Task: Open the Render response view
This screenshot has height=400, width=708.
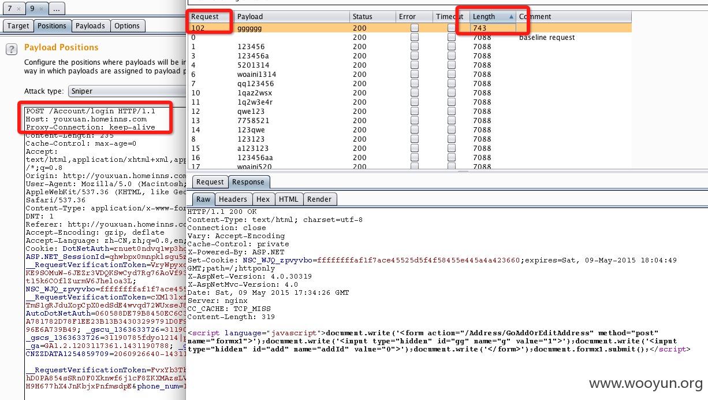Action: click(319, 199)
